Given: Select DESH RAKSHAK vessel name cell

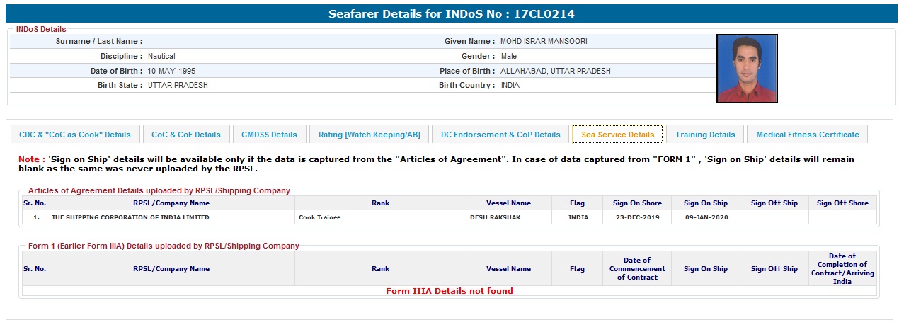Looking at the screenshot, I should 495,217.
